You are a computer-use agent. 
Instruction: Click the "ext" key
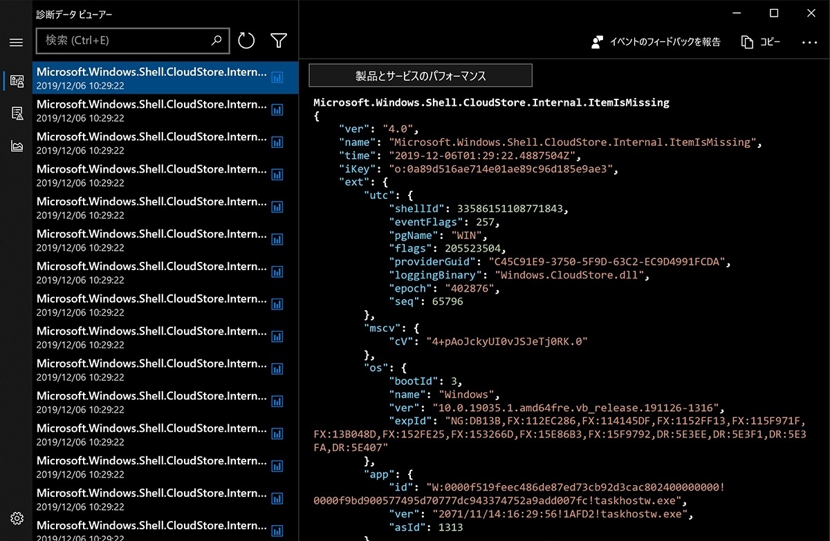pyautogui.click(x=354, y=182)
